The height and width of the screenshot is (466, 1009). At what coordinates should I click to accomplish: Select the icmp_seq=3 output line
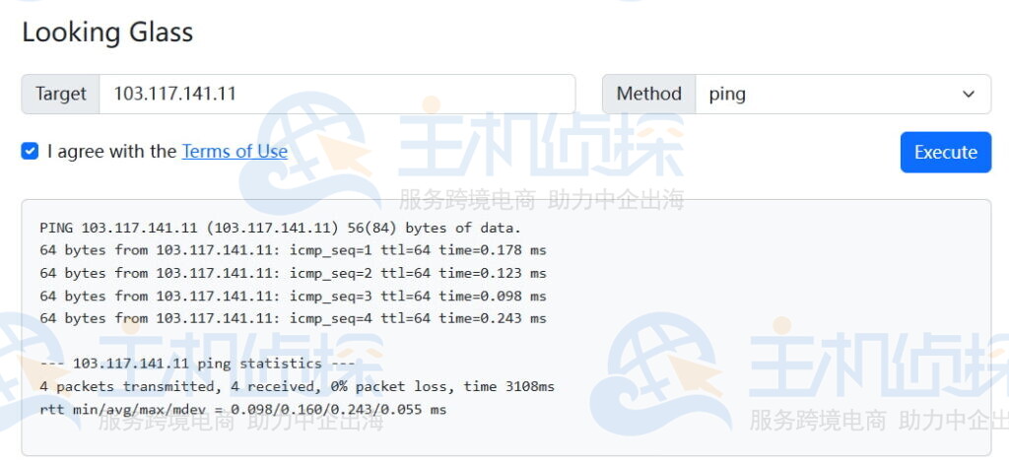[293, 296]
